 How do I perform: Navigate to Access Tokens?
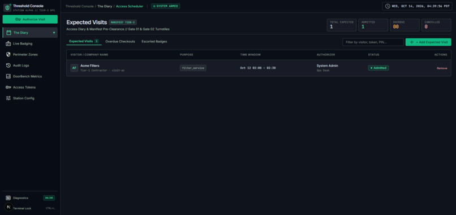point(30,87)
